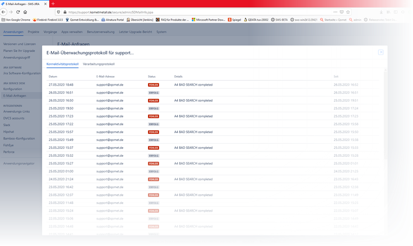Screen dimensions: 413x246
Task: Open Slack integration sidebar link
Action: pos(7,125)
